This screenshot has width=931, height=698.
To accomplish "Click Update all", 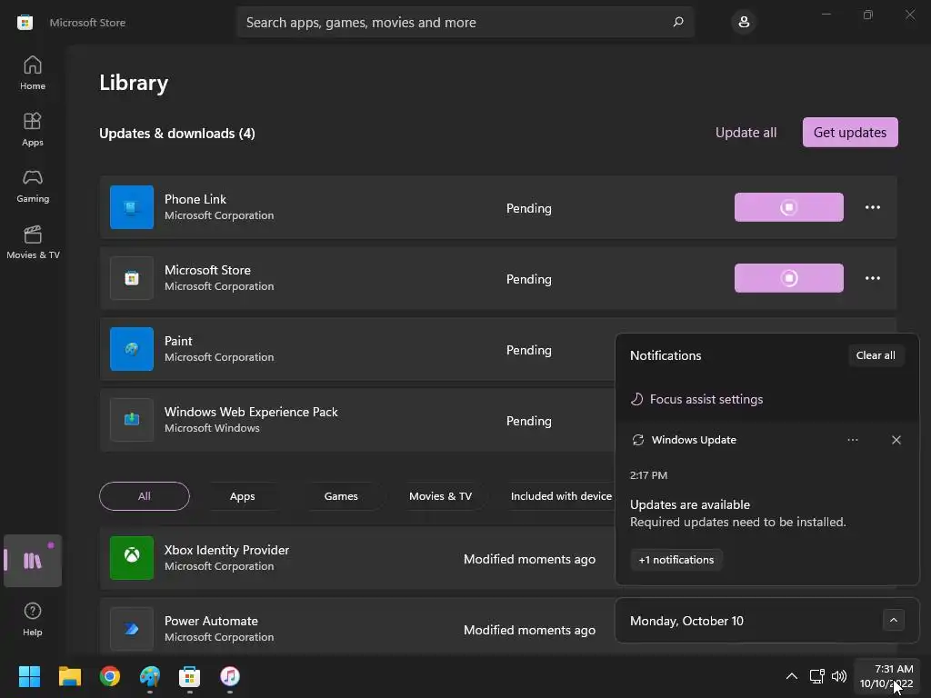I will (x=746, y=133).
